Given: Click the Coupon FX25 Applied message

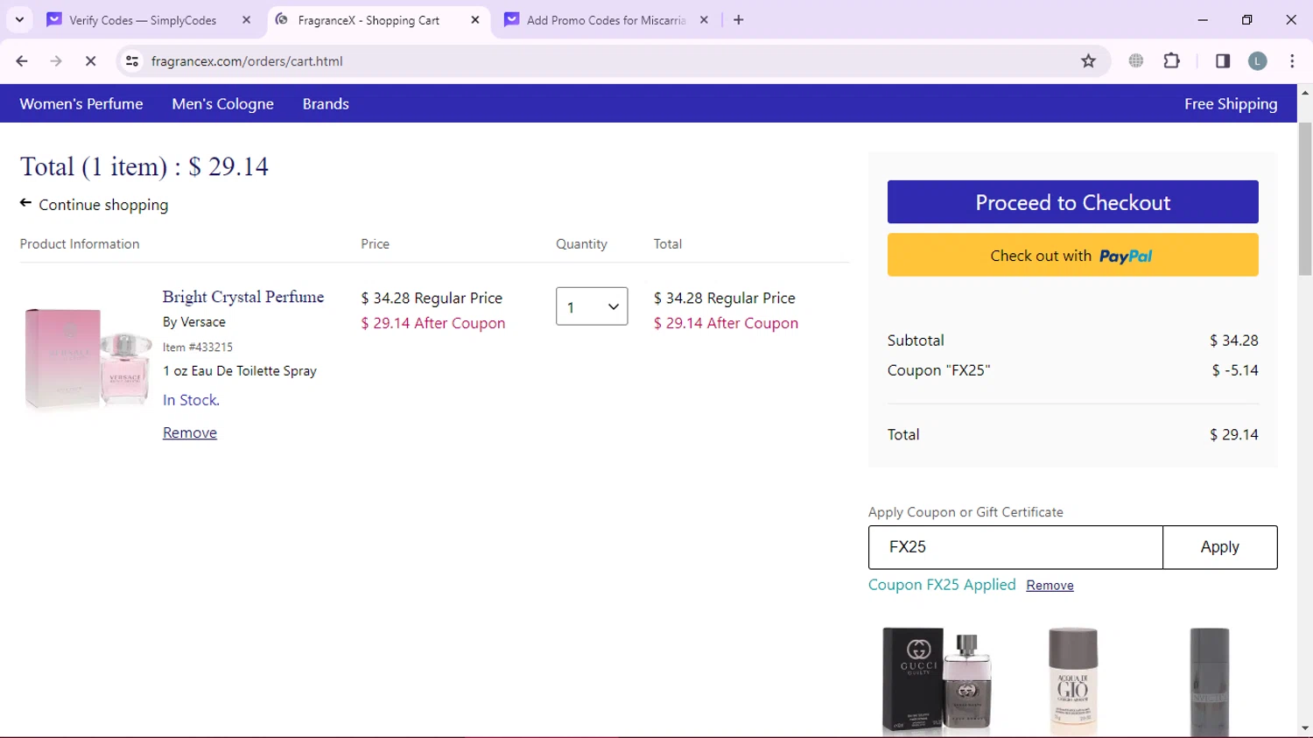Looking at the screenshot, I should click(x=942, y=585).
